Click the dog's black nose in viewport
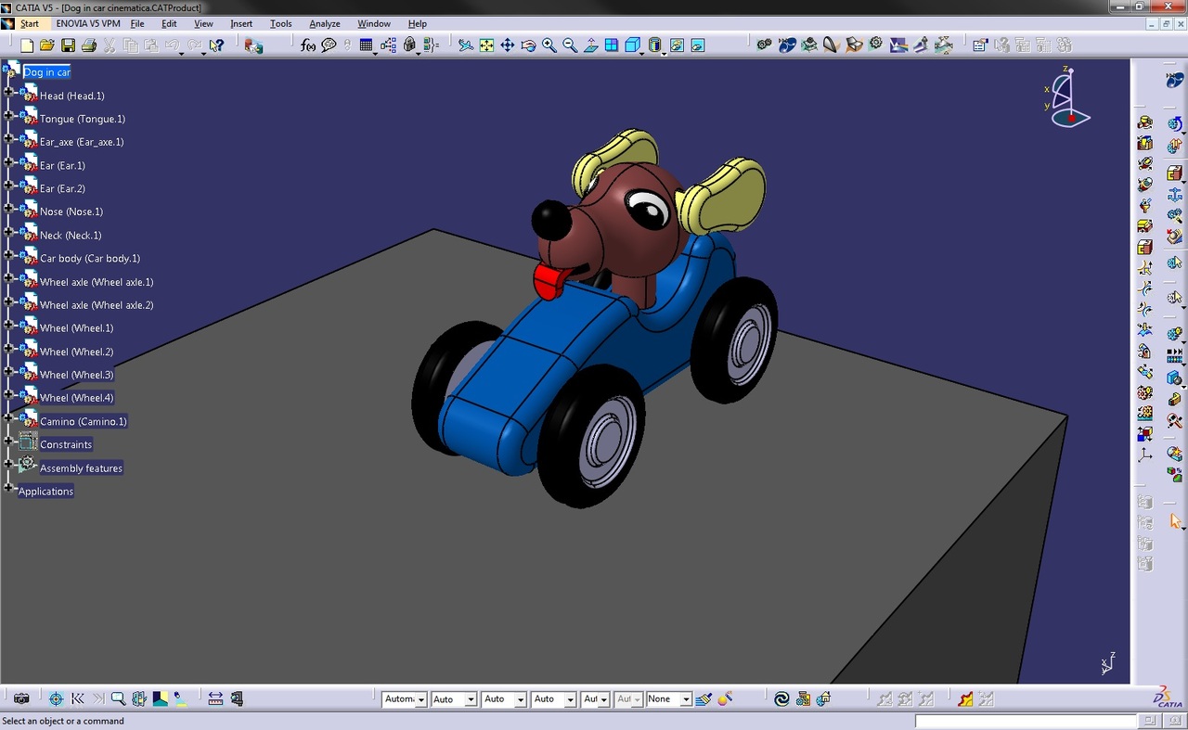 point(551,220)
